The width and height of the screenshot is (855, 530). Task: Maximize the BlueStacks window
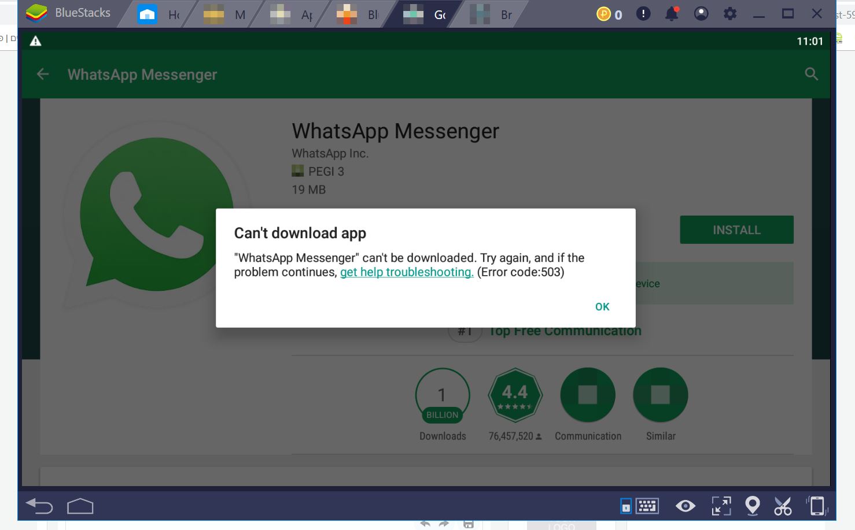click(x=788, y=14)
